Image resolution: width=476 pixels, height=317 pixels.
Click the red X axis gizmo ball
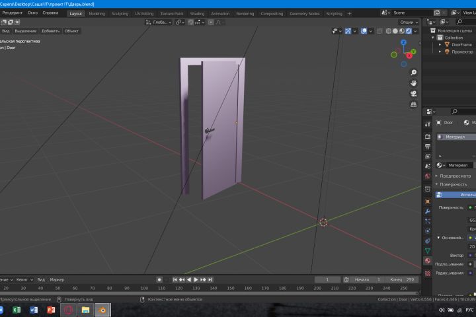click(409, 55)
